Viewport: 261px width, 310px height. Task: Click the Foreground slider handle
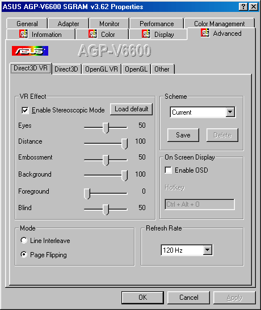[x=87, y=194]
